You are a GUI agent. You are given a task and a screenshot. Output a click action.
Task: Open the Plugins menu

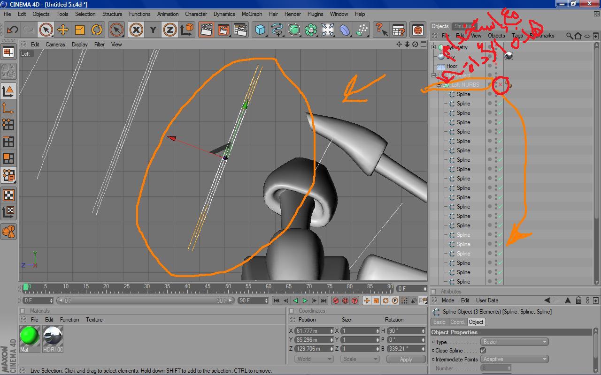click(x=315, y=14)
